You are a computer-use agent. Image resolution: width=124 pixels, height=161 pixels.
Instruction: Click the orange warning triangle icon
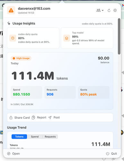pyautogui.click(x=11, y=10)
